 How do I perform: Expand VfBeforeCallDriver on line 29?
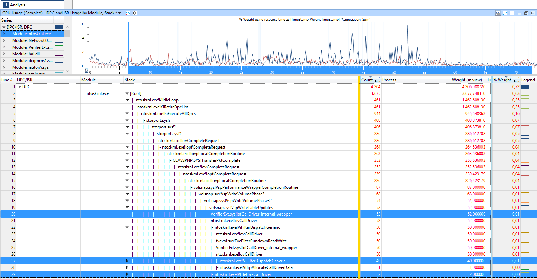click(127, 274)
